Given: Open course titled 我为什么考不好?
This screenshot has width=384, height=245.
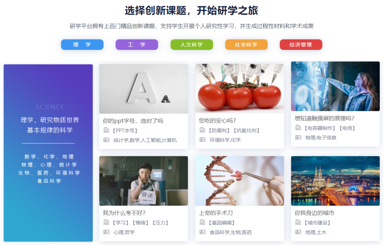Looking at the screenshot, I should tap(124, 213).
